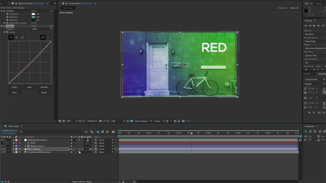Click the Highlights stopwatch icon

tap(7, 14)
